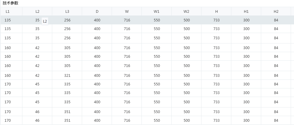Screen dimensions: 294x125
Task: Click the W2 column header
Action: [x=186, y=11]
